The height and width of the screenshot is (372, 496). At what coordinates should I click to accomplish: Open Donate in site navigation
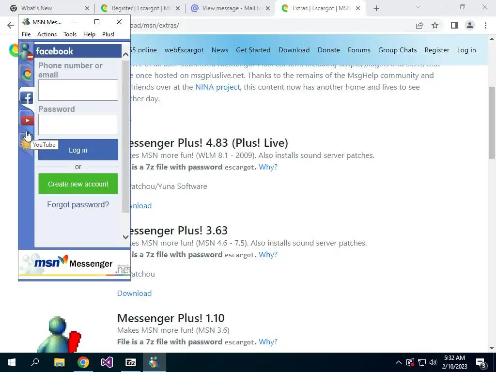coord(329,50)
